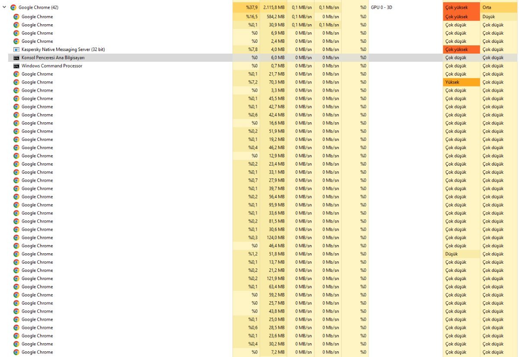Screen dimensions: 519x357
Task: Click the Chrome icon in the 63,4 MB row
Action: pyautogui.click(x=16, y=287)
